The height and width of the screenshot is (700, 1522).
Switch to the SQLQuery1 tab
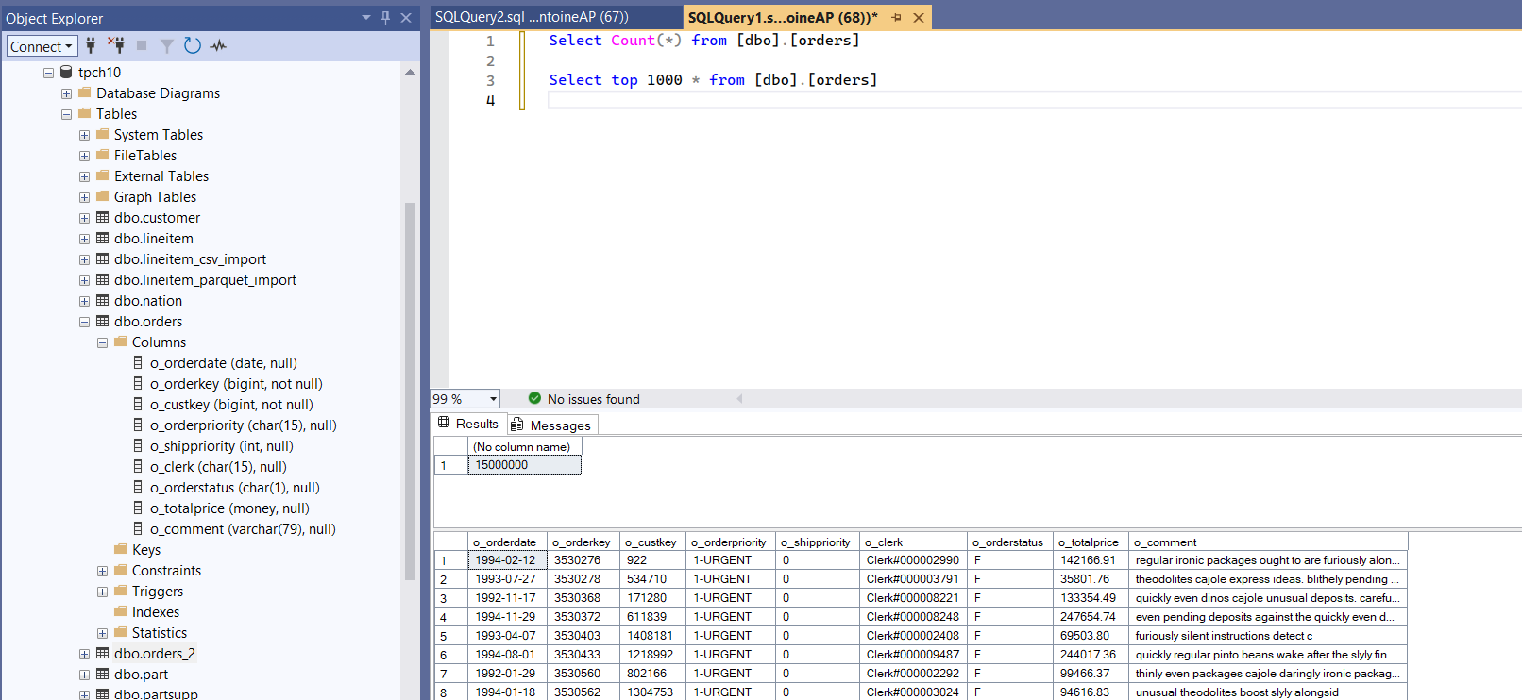point(782,17)
